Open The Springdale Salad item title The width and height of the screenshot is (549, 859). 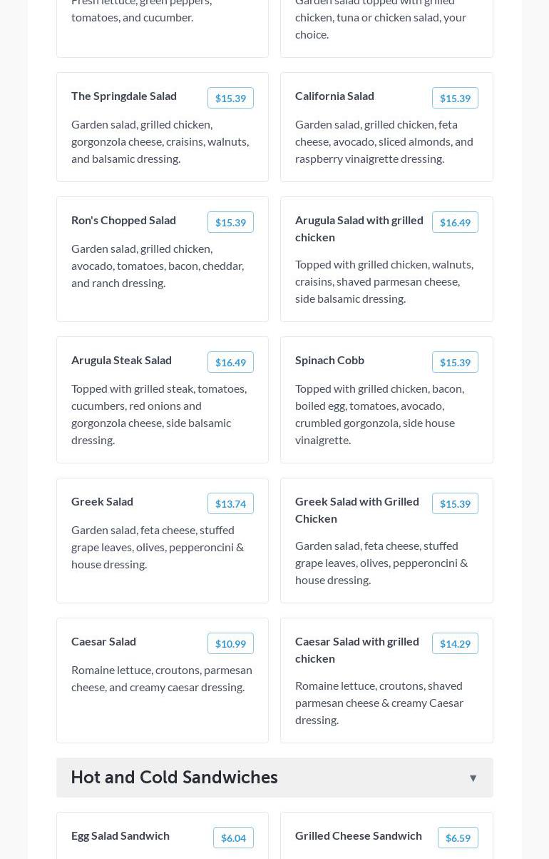124,96
